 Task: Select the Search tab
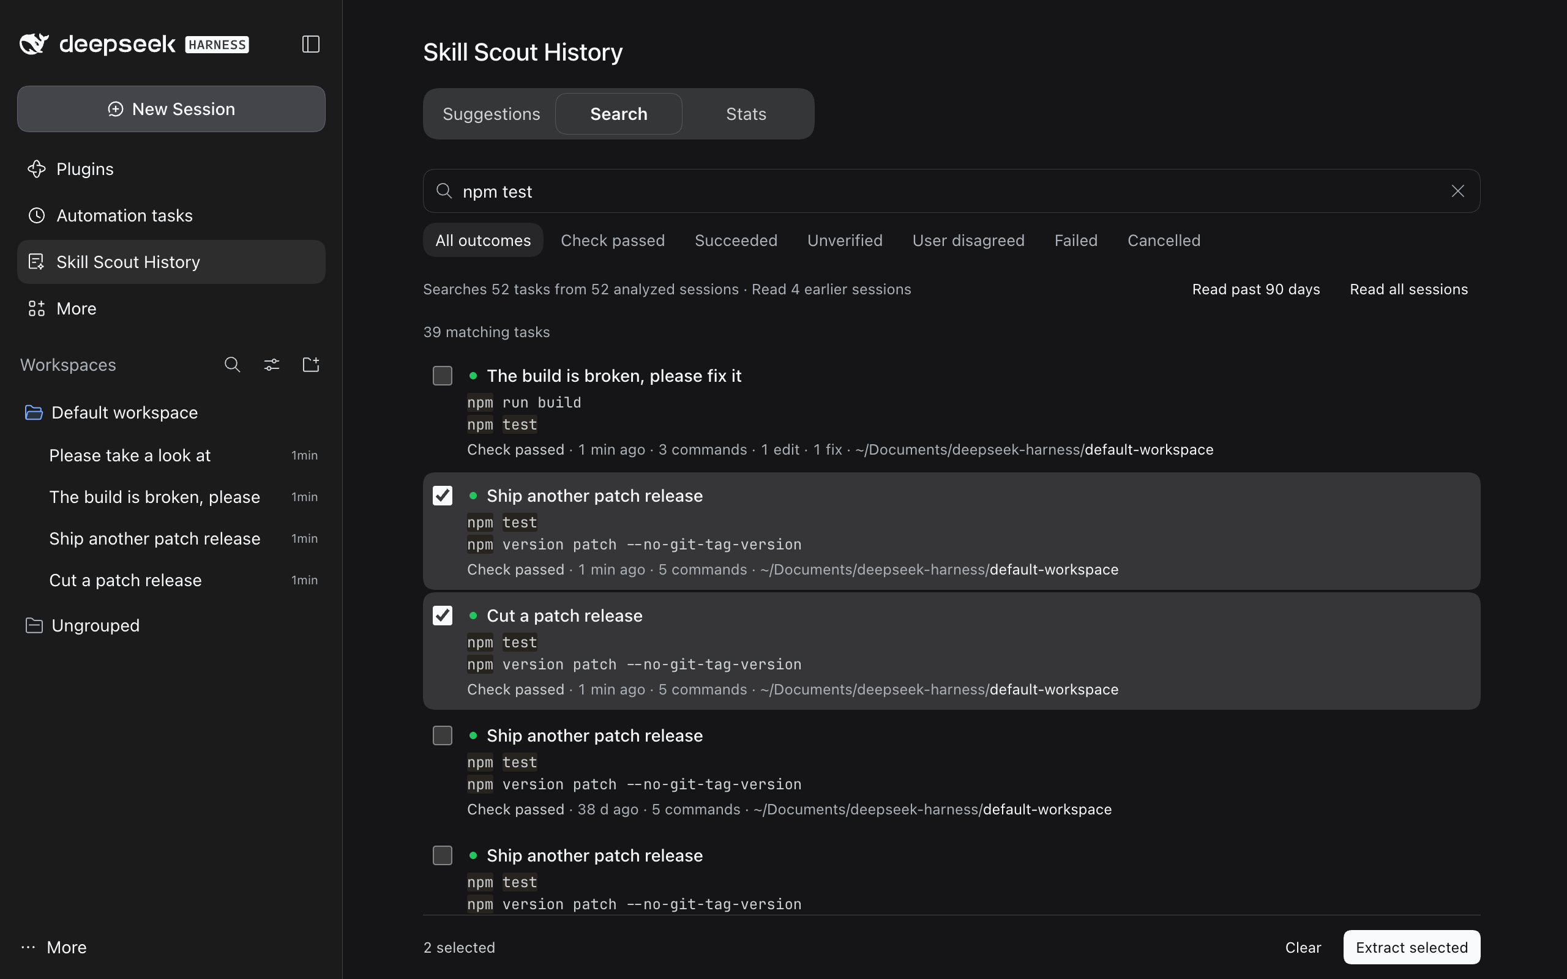(618, 114)
